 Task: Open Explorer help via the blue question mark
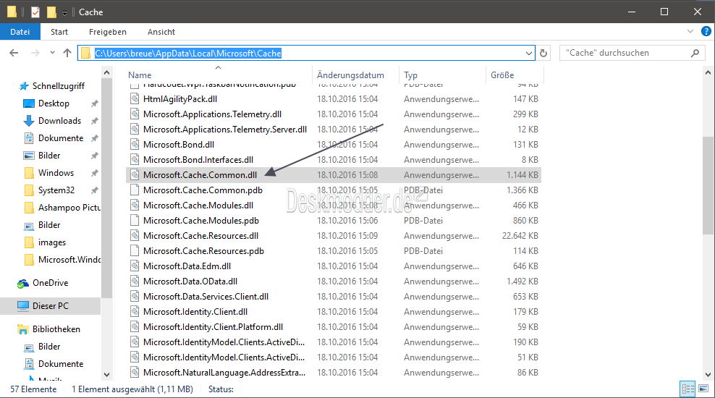[x=706, y=31]
